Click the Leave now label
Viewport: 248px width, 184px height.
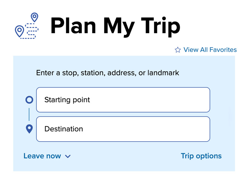tap(42, 156)
